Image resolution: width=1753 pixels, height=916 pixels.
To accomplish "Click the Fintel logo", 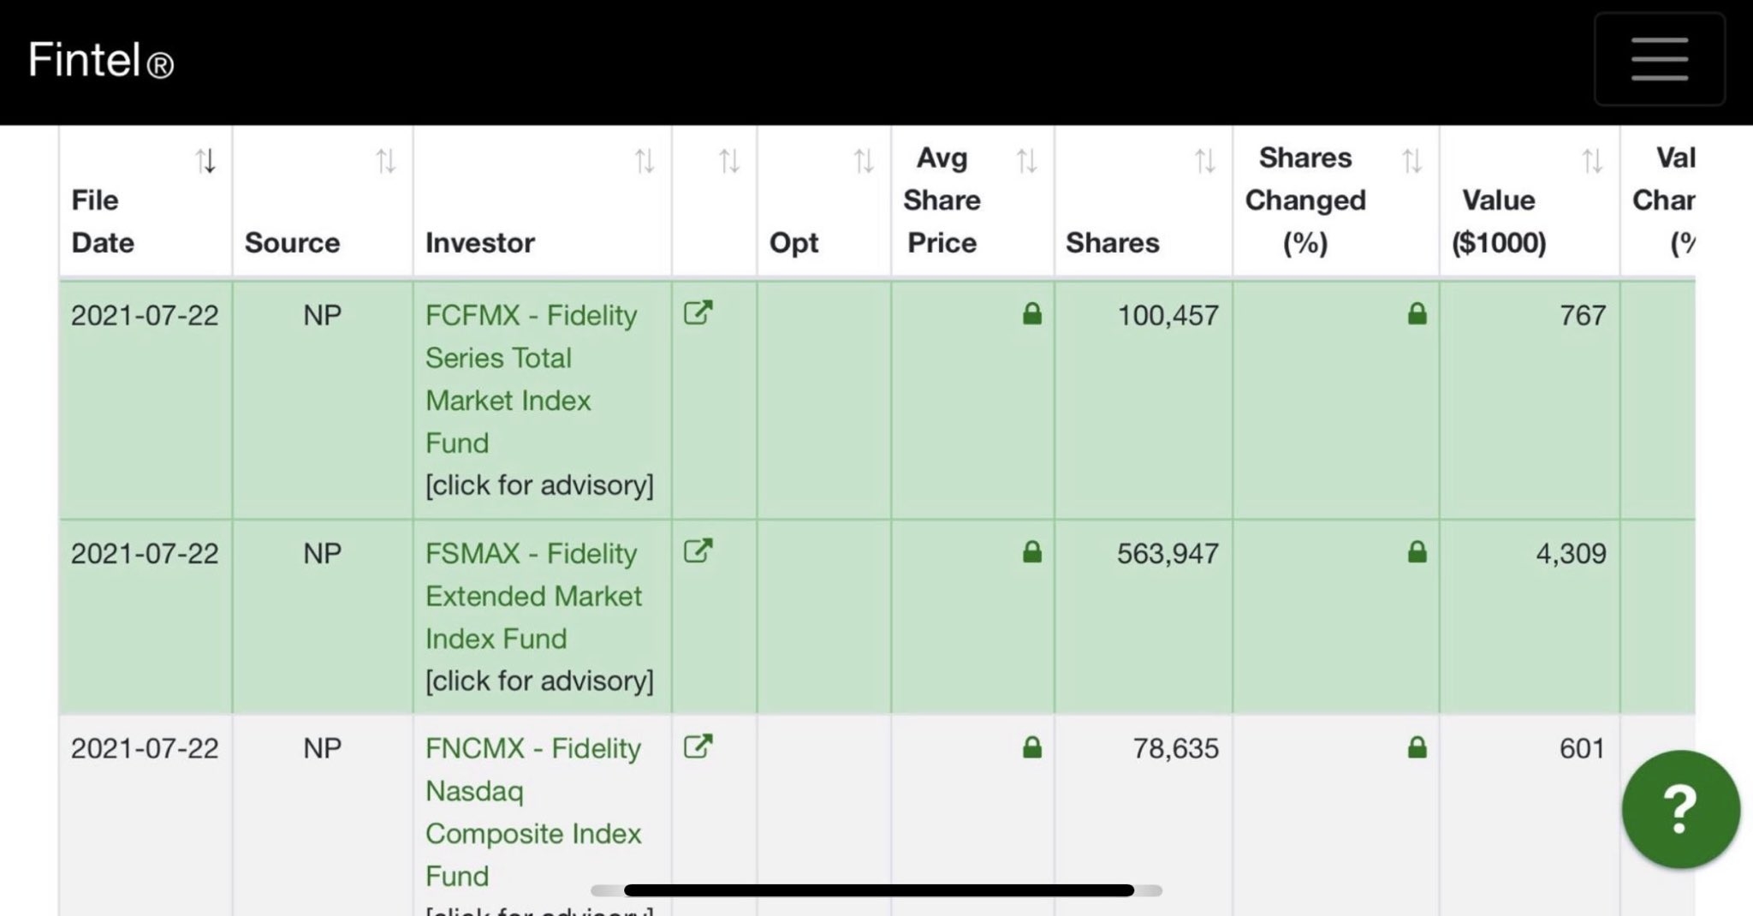I will (x=100, y=61).
